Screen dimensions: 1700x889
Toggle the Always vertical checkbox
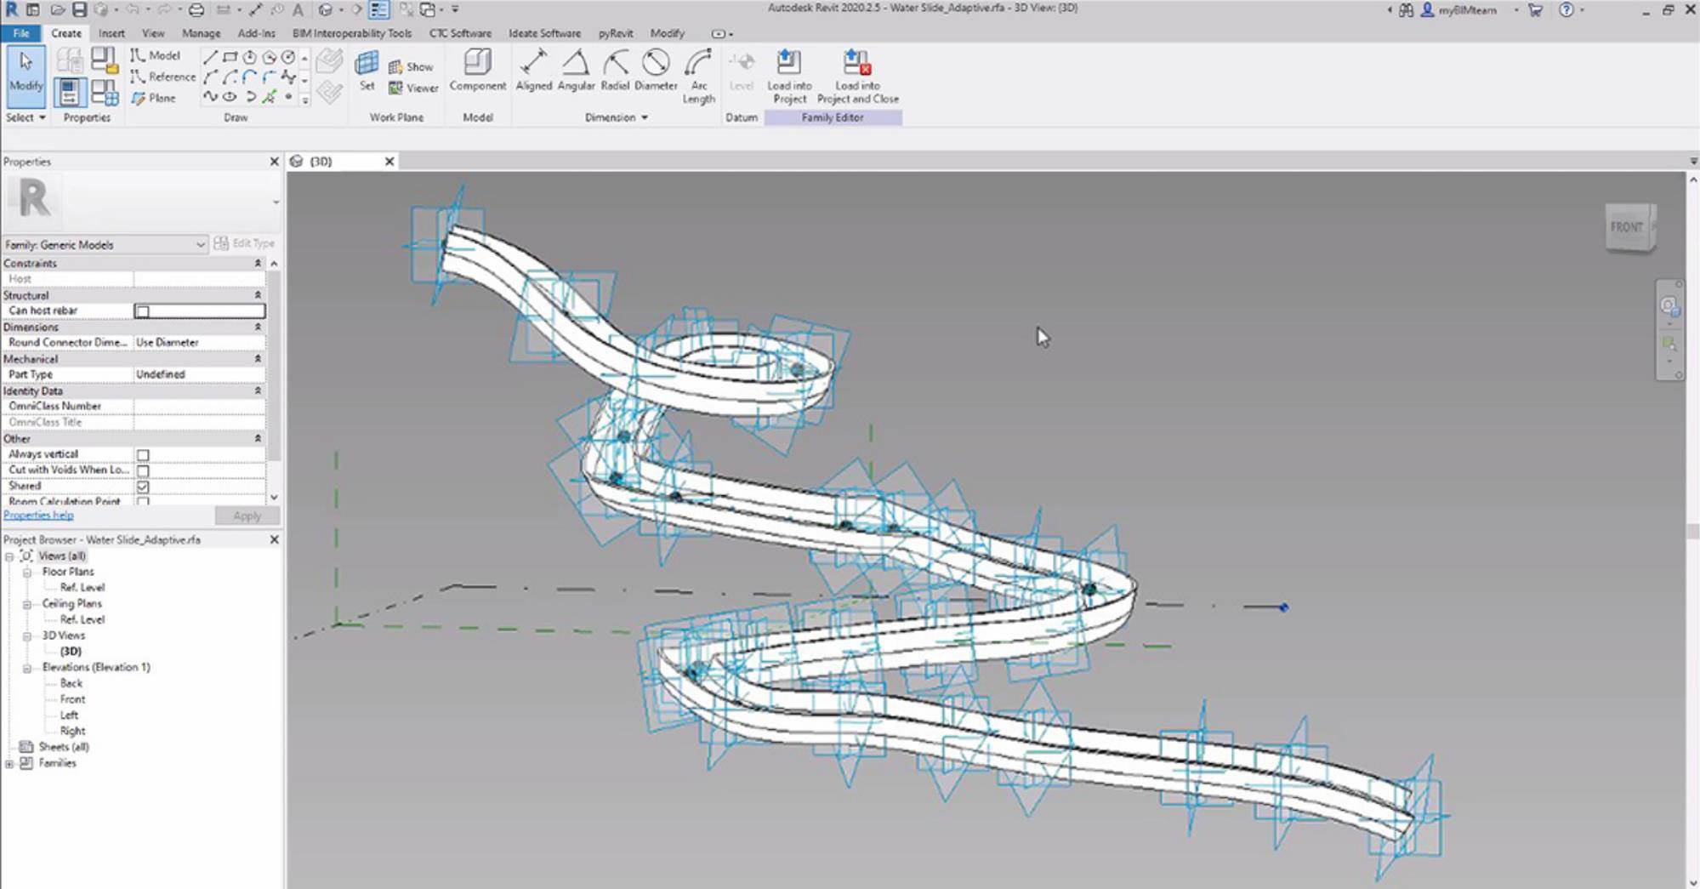(143, 455)
